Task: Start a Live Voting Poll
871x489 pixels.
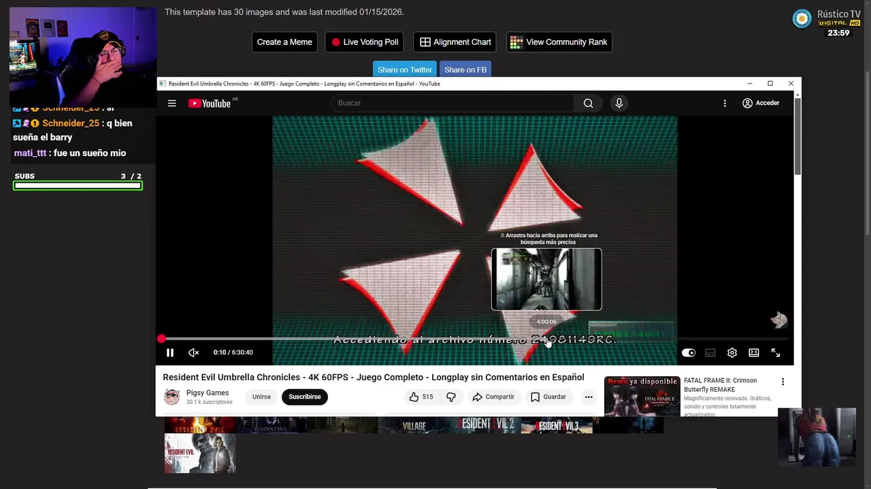Action: click(364, 42)
